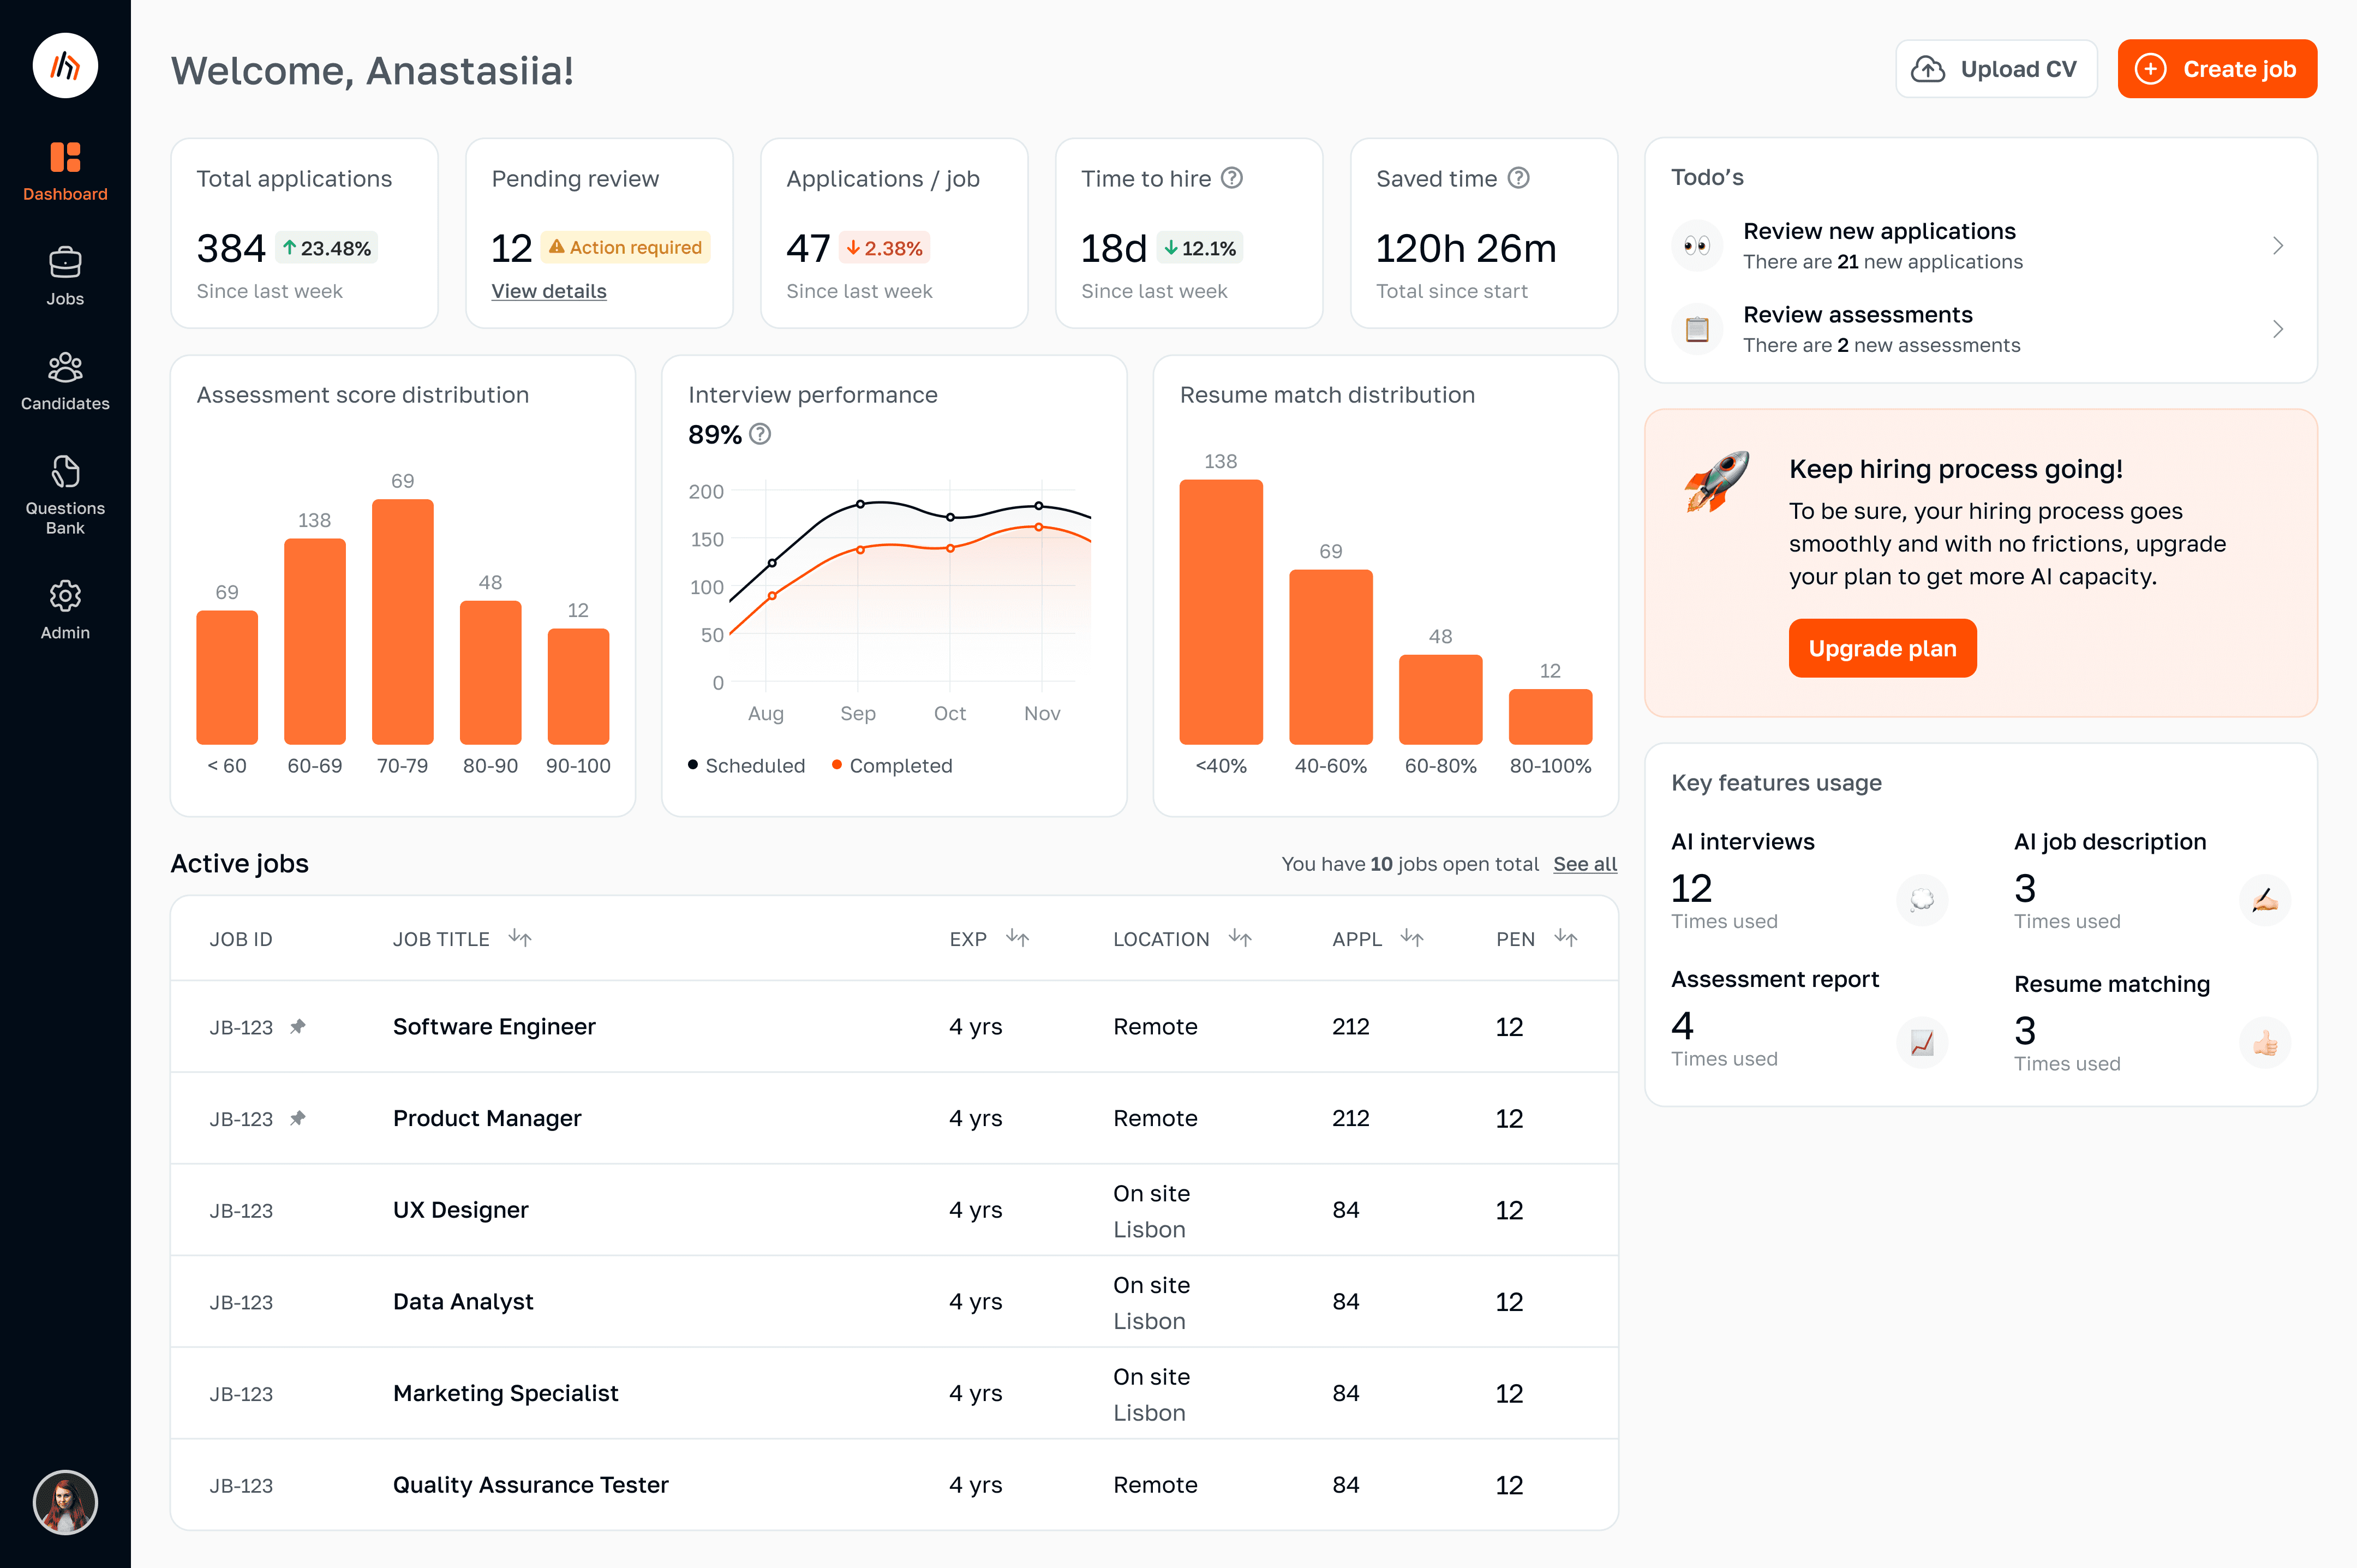Image resolution: width=2357 pixels, height=1568 pixels.
Task: Click the 70-79 assessment score bar
Action: point(402,622)
